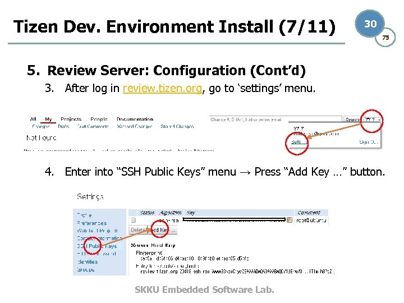Click the Server Host Key heading

pos(153,245)
